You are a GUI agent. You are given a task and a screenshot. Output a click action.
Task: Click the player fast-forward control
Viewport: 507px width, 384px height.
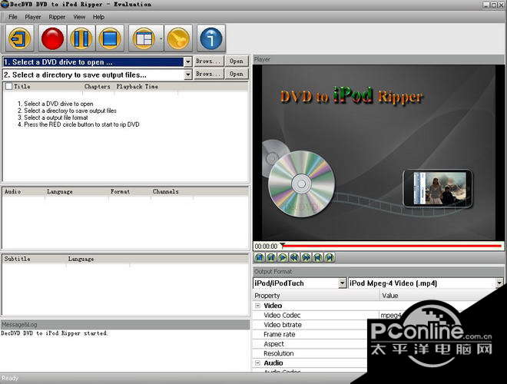(306, 257)
